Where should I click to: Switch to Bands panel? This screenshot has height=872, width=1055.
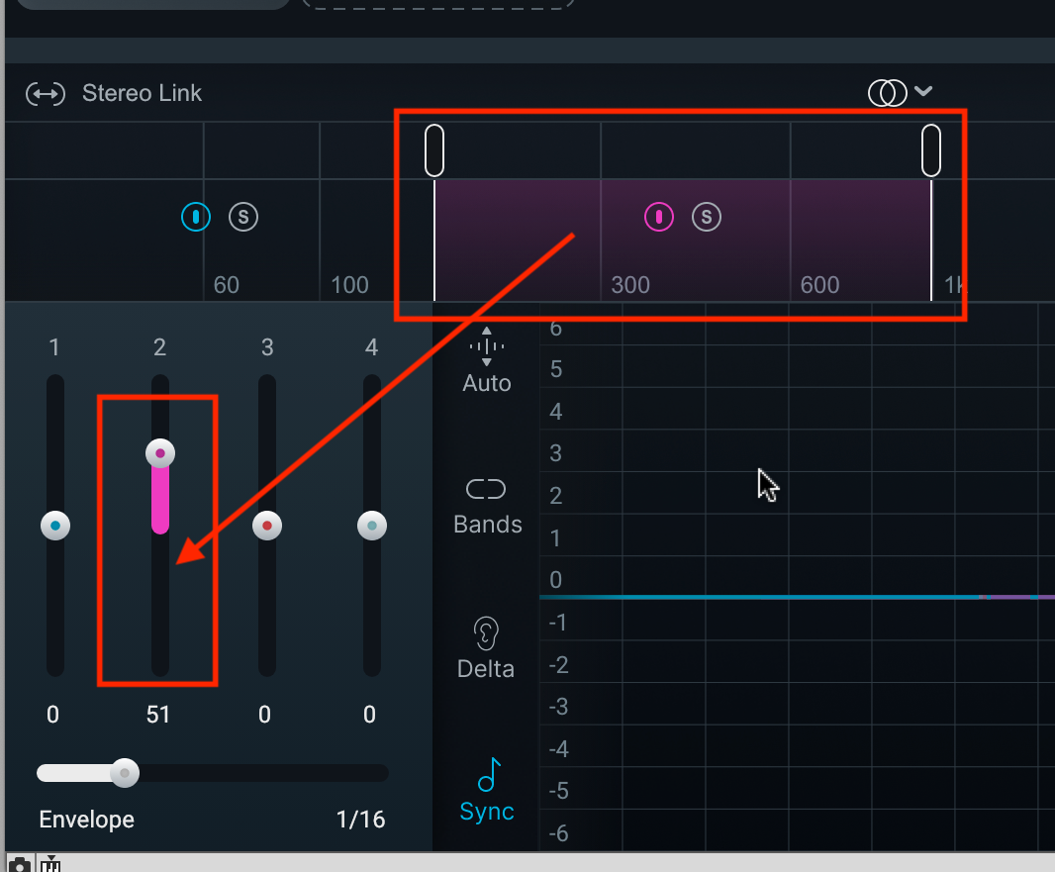coord(486,524)
